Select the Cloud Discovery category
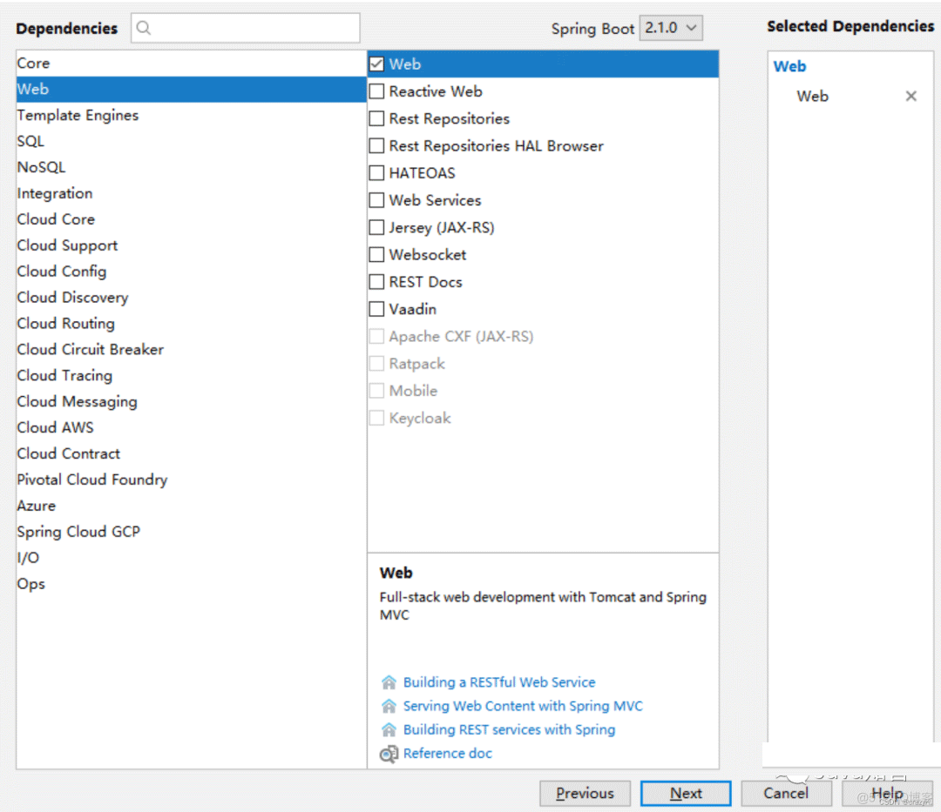This screenshot has height=812, width=941. point(191,298)
